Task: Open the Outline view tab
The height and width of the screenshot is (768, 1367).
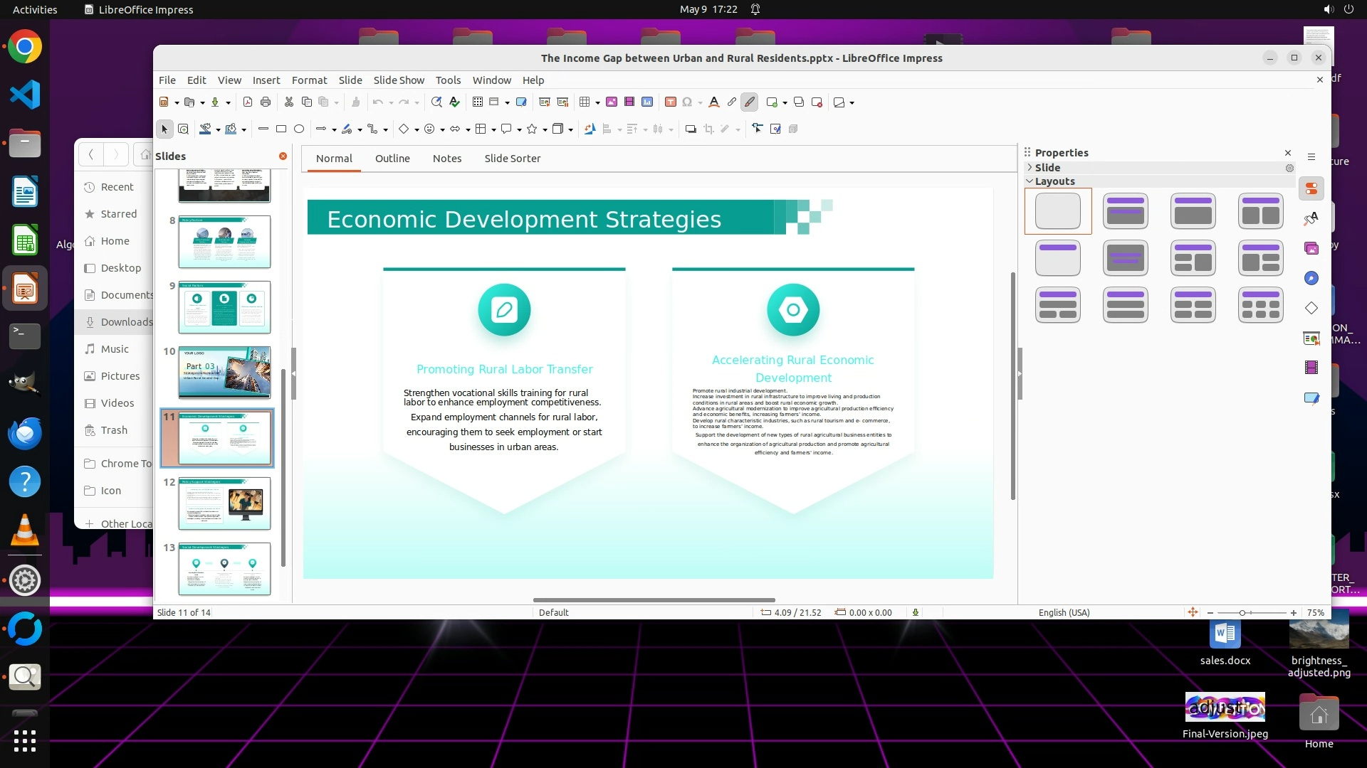Action: pos(392,159)
